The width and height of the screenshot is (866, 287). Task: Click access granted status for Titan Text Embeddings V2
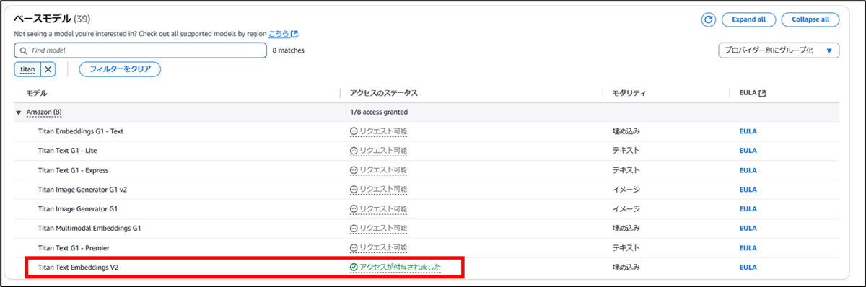[395, 268]
